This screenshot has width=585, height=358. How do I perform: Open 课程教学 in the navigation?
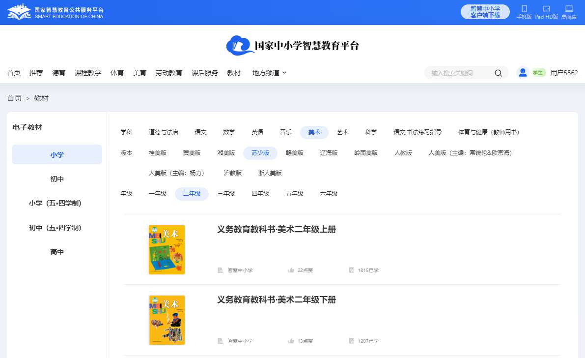[x=88, y=73]
